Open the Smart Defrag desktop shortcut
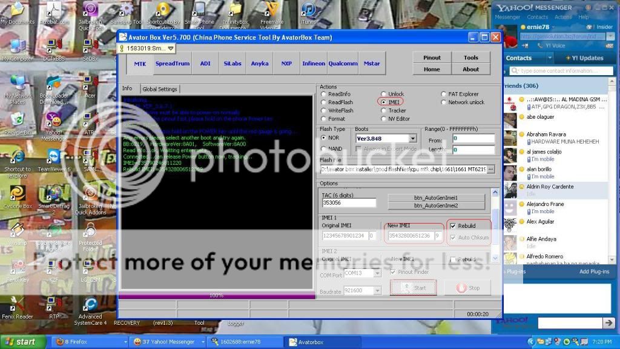This screenshot has height=349, width=620. pyautogui.click(x=53, y=194)
